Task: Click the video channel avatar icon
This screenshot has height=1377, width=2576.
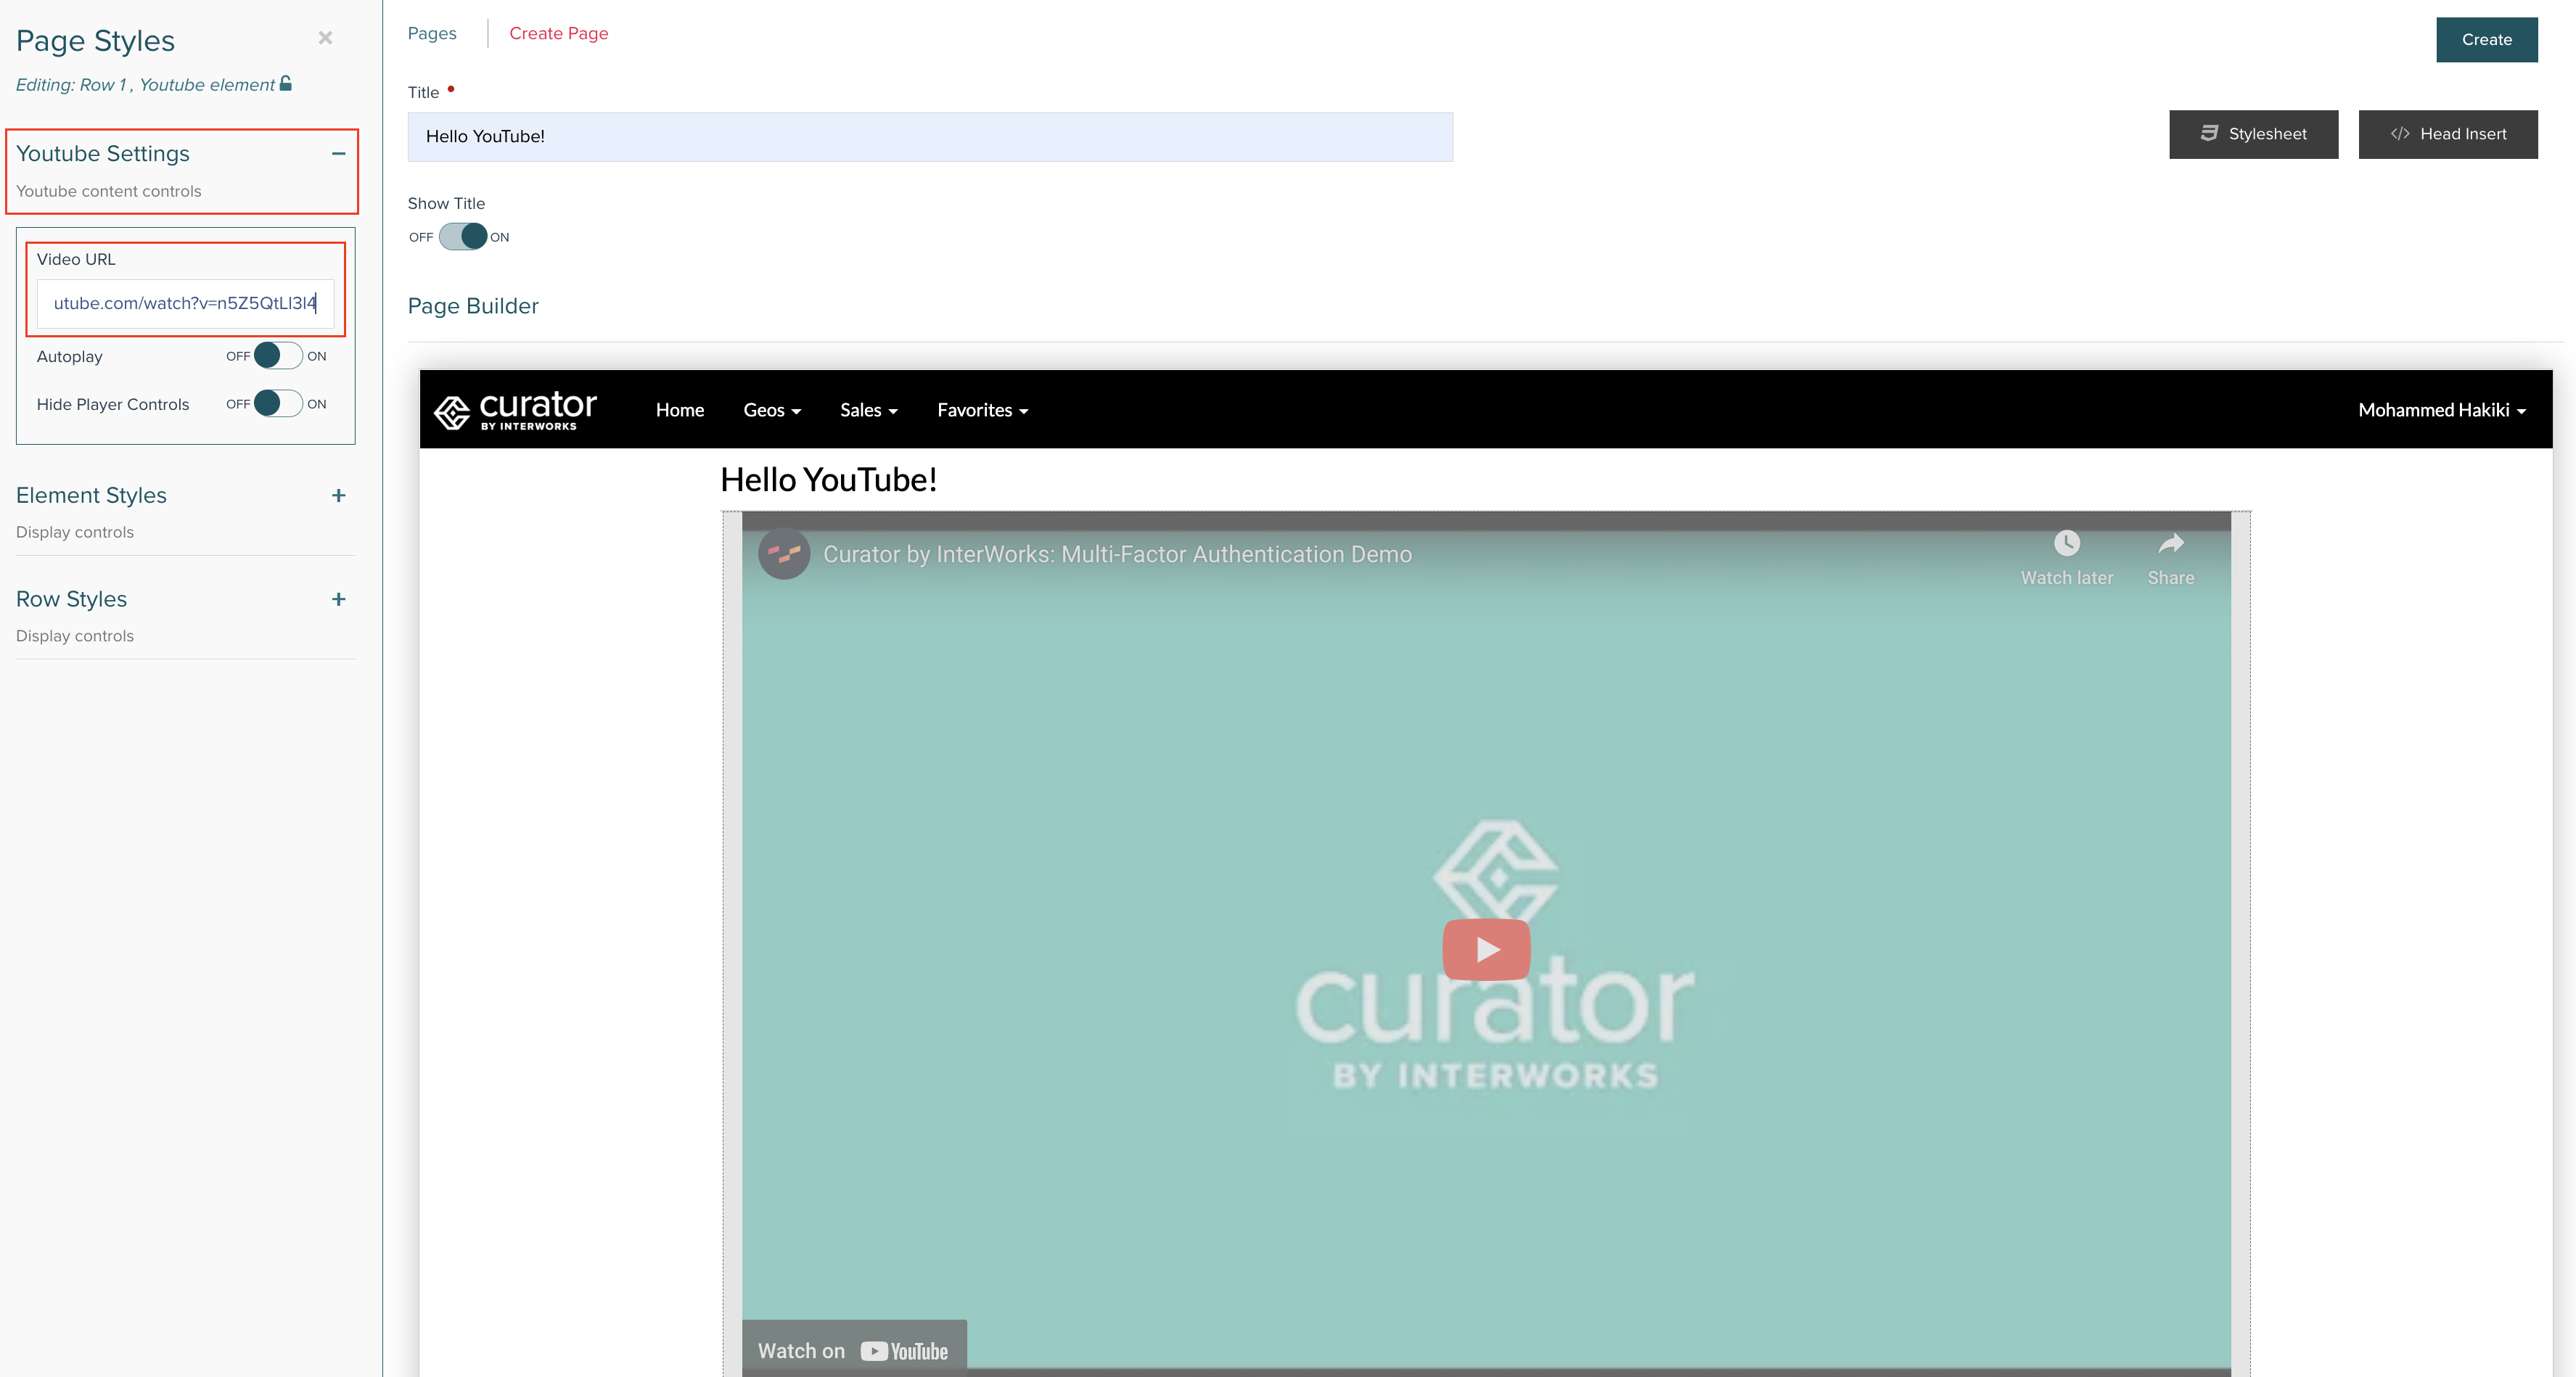Action: click(784, 554)
